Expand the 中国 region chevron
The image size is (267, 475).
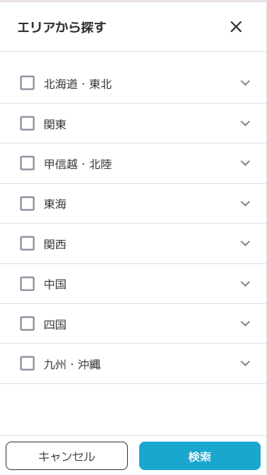(245, 283)
